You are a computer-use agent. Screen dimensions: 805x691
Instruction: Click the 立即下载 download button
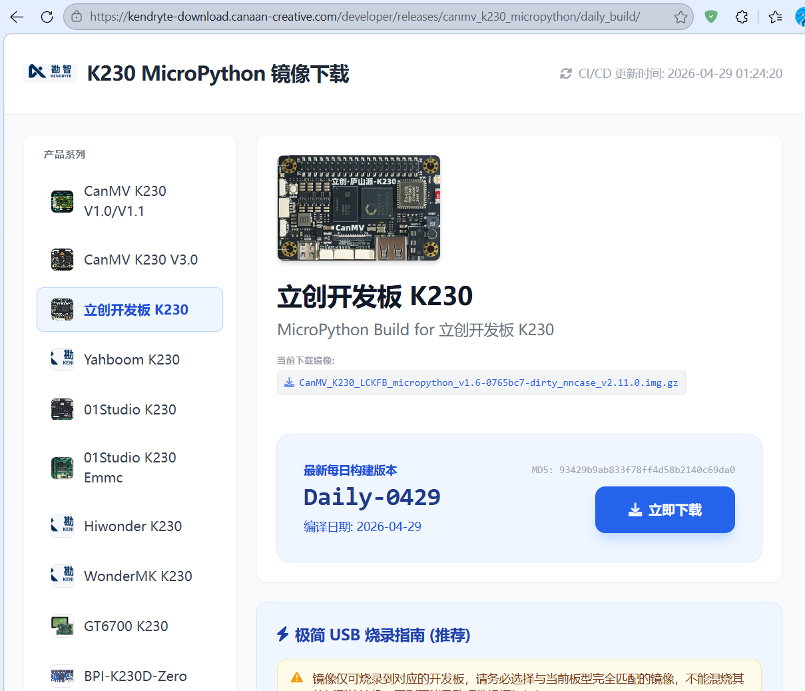pos(665,510)
